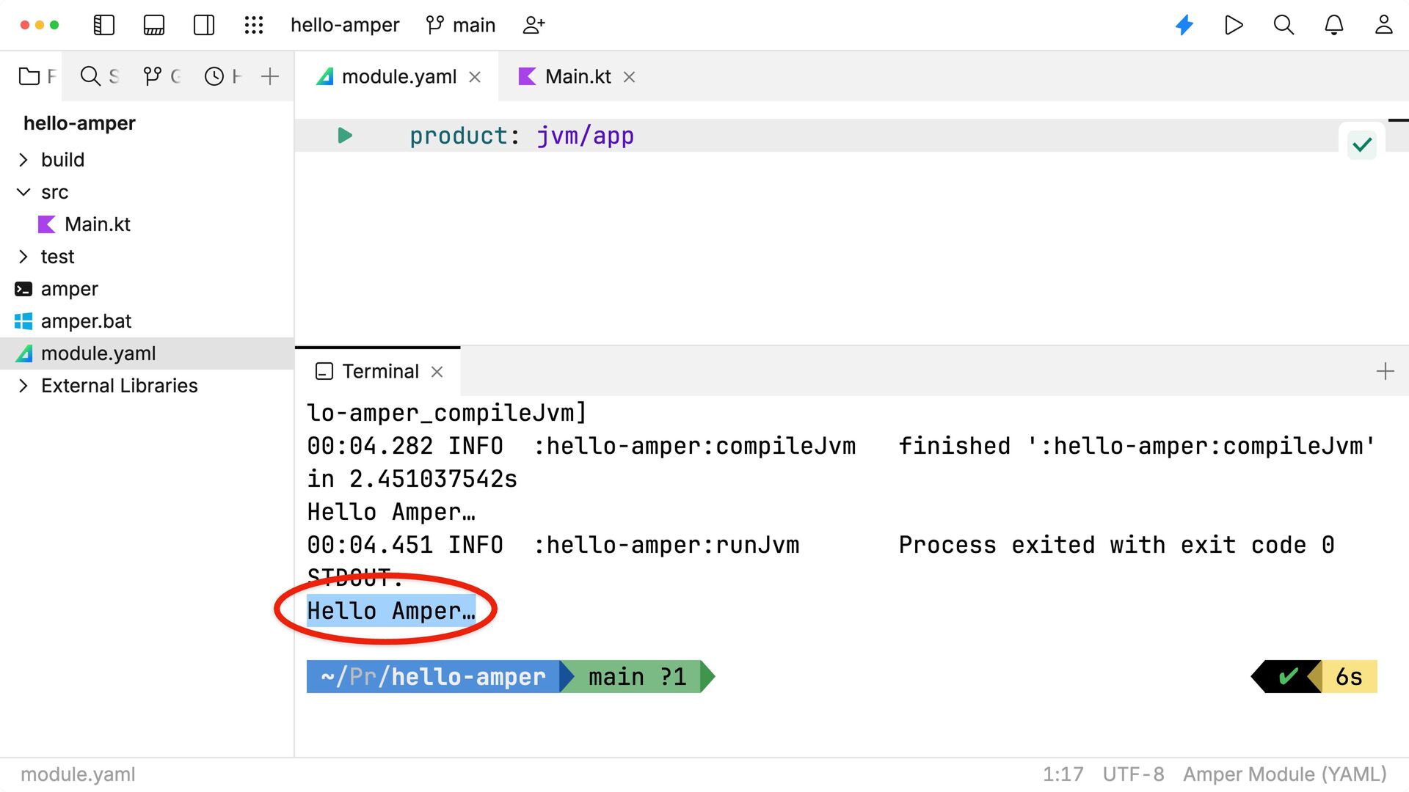Click the add collaborator icon
This screenshot has height=792, width=1409.
[534, 25]
